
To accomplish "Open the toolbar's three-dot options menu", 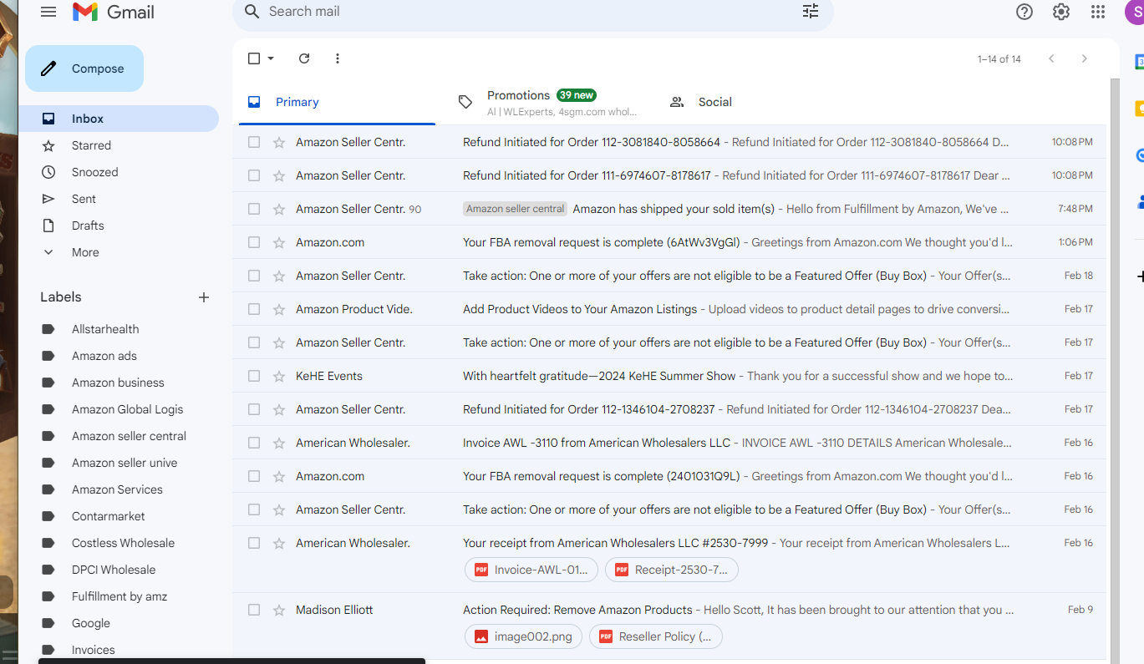I will (x=338, y=58).
